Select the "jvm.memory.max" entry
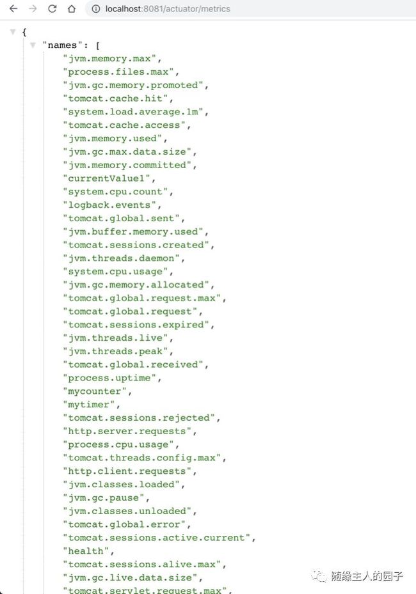The width and height of the screenshot is (416, 594). tap(109, 59)
